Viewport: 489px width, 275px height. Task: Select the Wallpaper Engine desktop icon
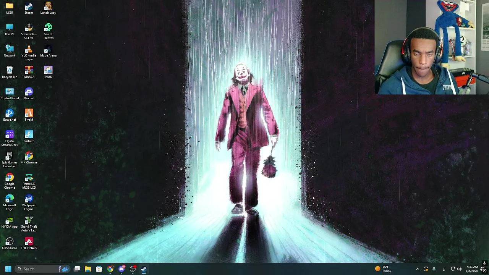pos(29,203)
